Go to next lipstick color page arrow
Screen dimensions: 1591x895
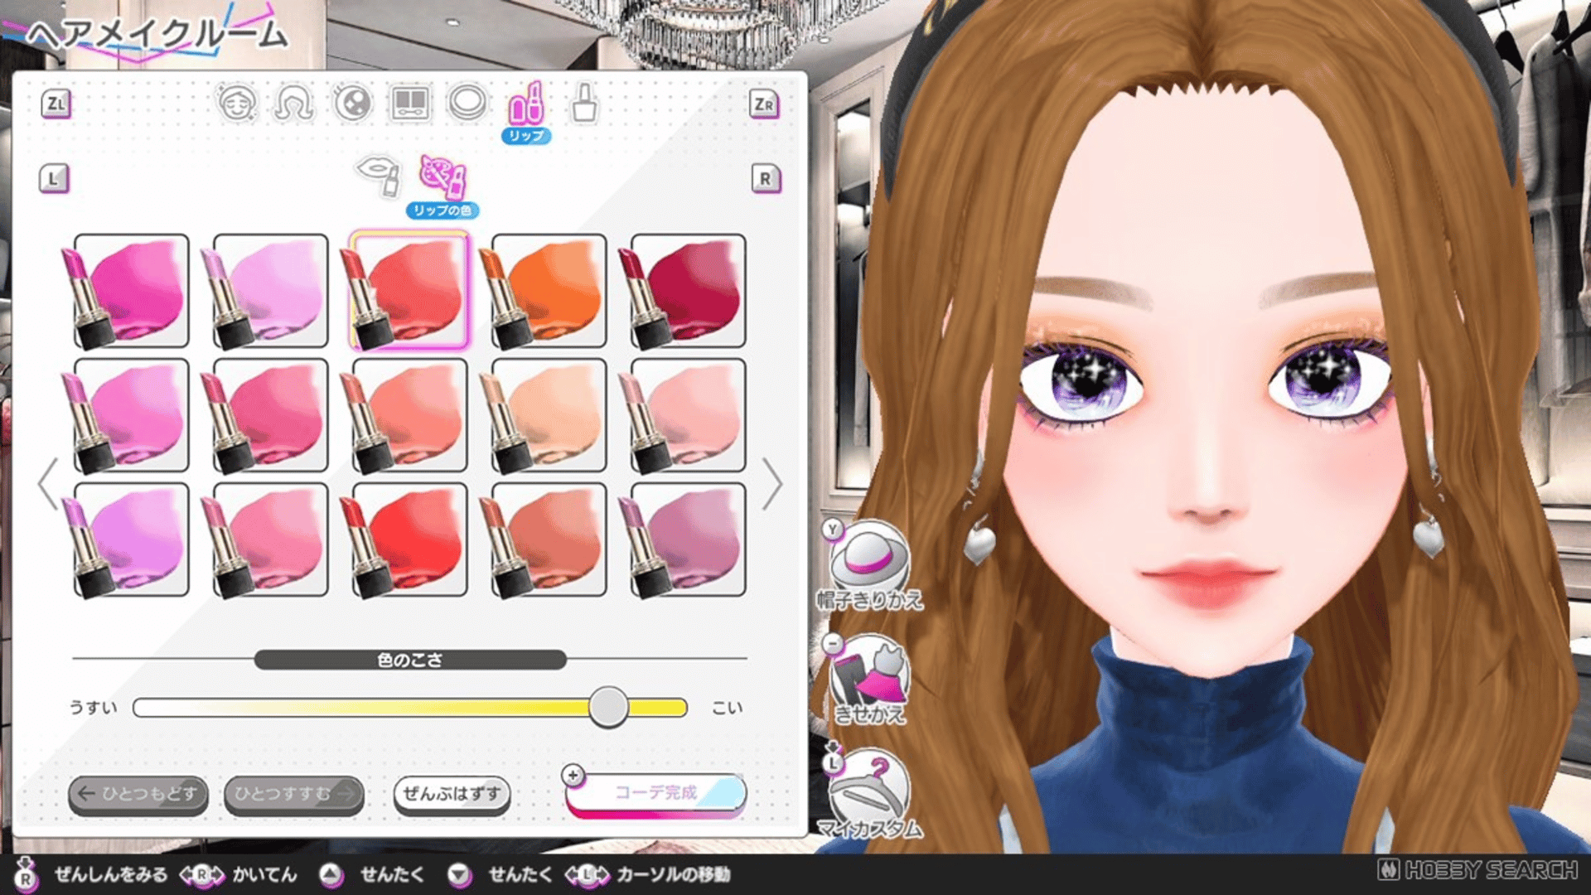click(x=772, y=483)
